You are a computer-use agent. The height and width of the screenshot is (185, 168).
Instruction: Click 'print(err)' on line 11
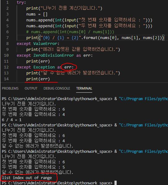[38, 61]
